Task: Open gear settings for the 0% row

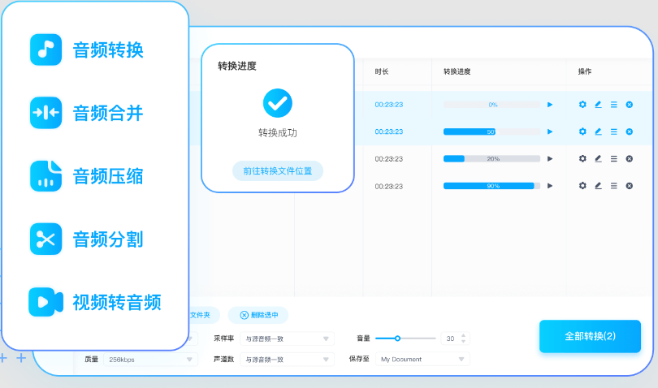Action: pos(582,105)
